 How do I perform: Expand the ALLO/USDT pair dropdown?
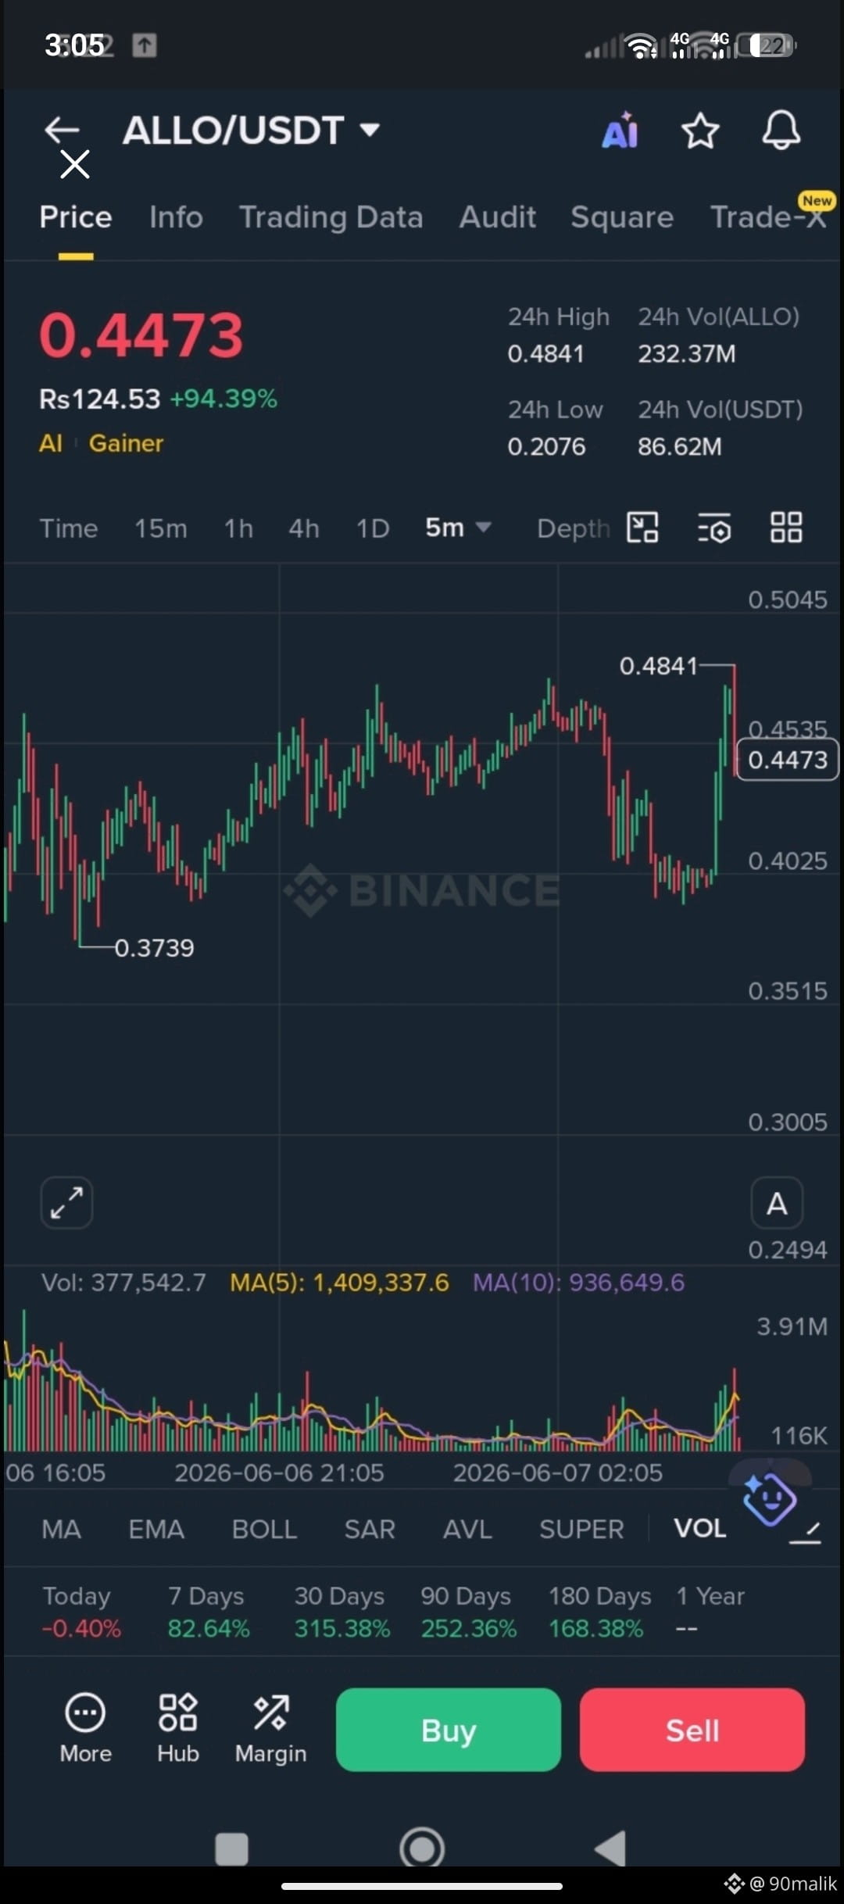[x=370, y=130]
